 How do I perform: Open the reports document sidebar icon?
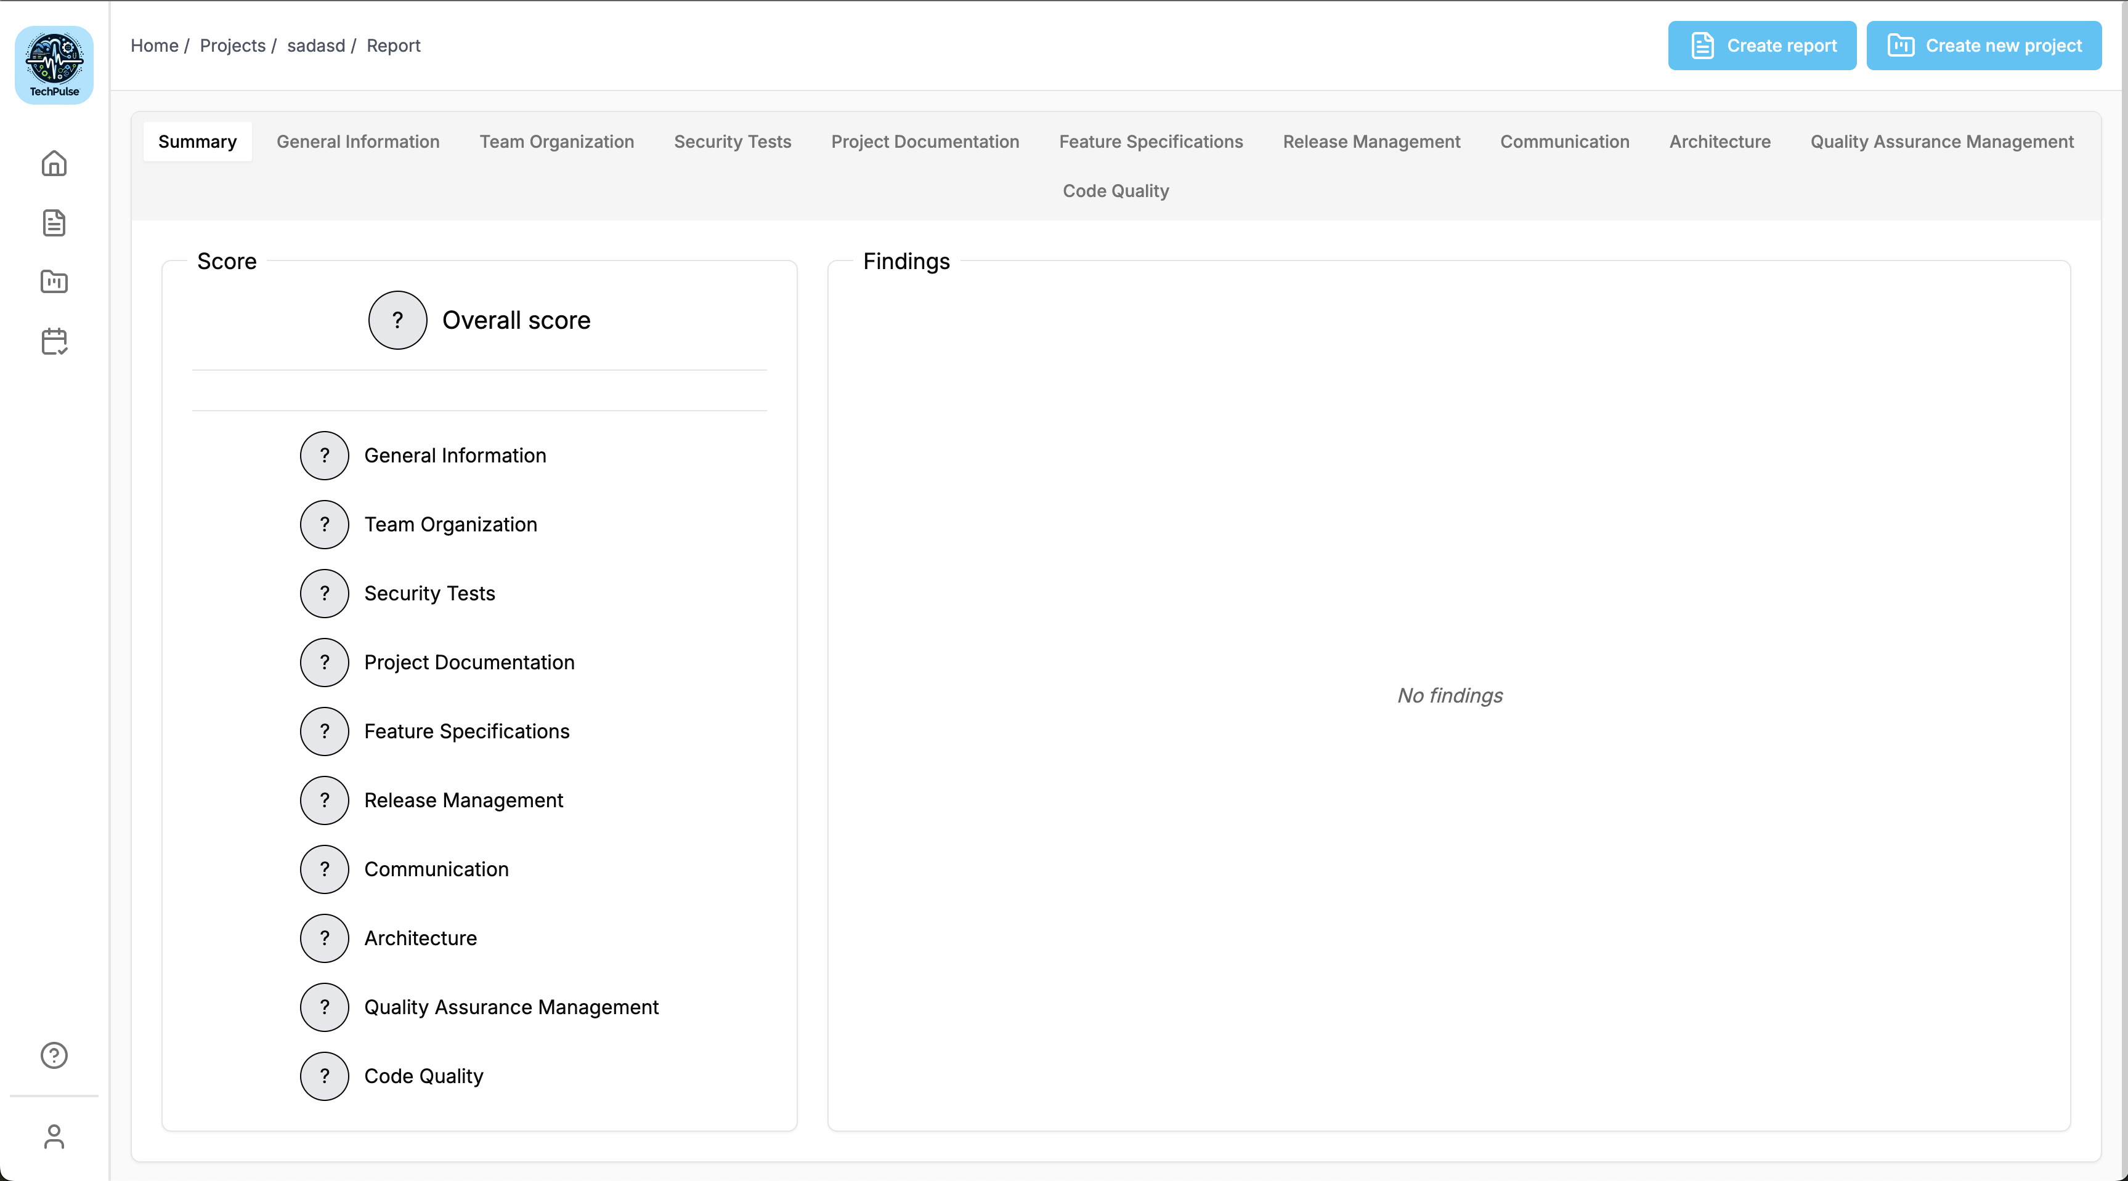pos(54,223)
